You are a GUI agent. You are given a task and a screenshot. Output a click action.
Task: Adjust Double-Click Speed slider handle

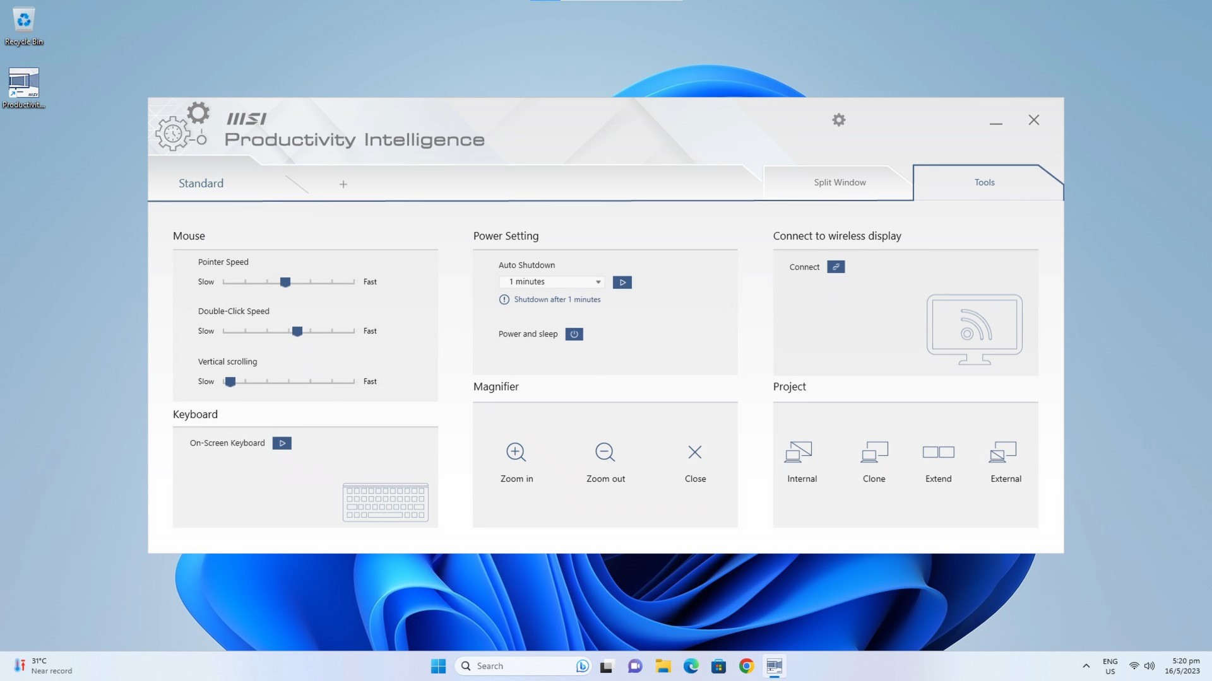click(x=297, y=331)
